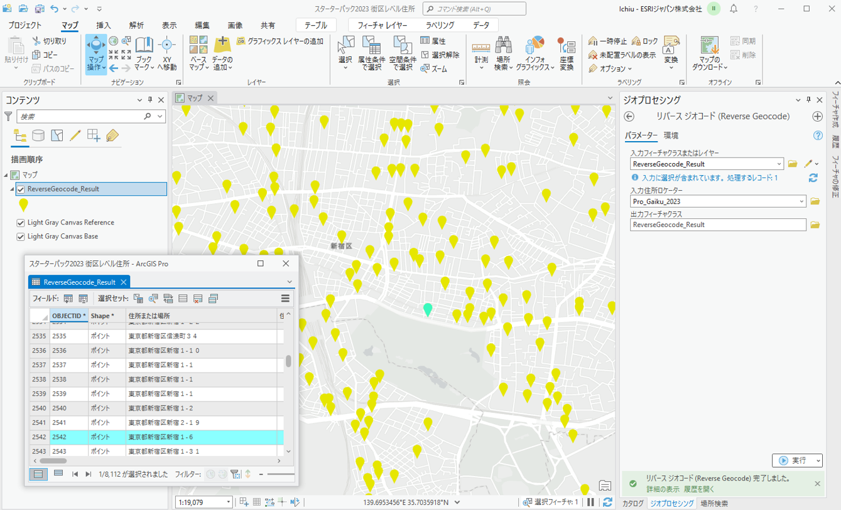The image size is (841, 510).
Task: Open the ブックマーク gallery
Action: (x=144, y=53)
